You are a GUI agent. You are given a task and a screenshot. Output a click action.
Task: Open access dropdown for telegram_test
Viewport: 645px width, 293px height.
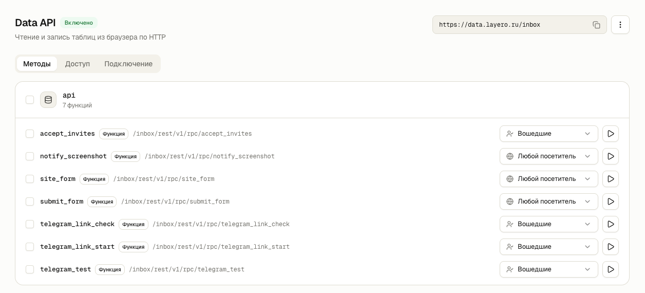pos(548,269)
